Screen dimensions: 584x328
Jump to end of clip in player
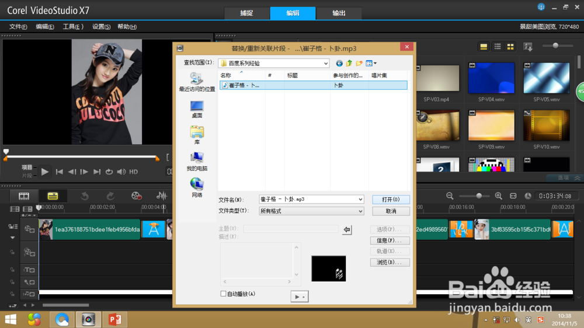(x=97, y=172)
